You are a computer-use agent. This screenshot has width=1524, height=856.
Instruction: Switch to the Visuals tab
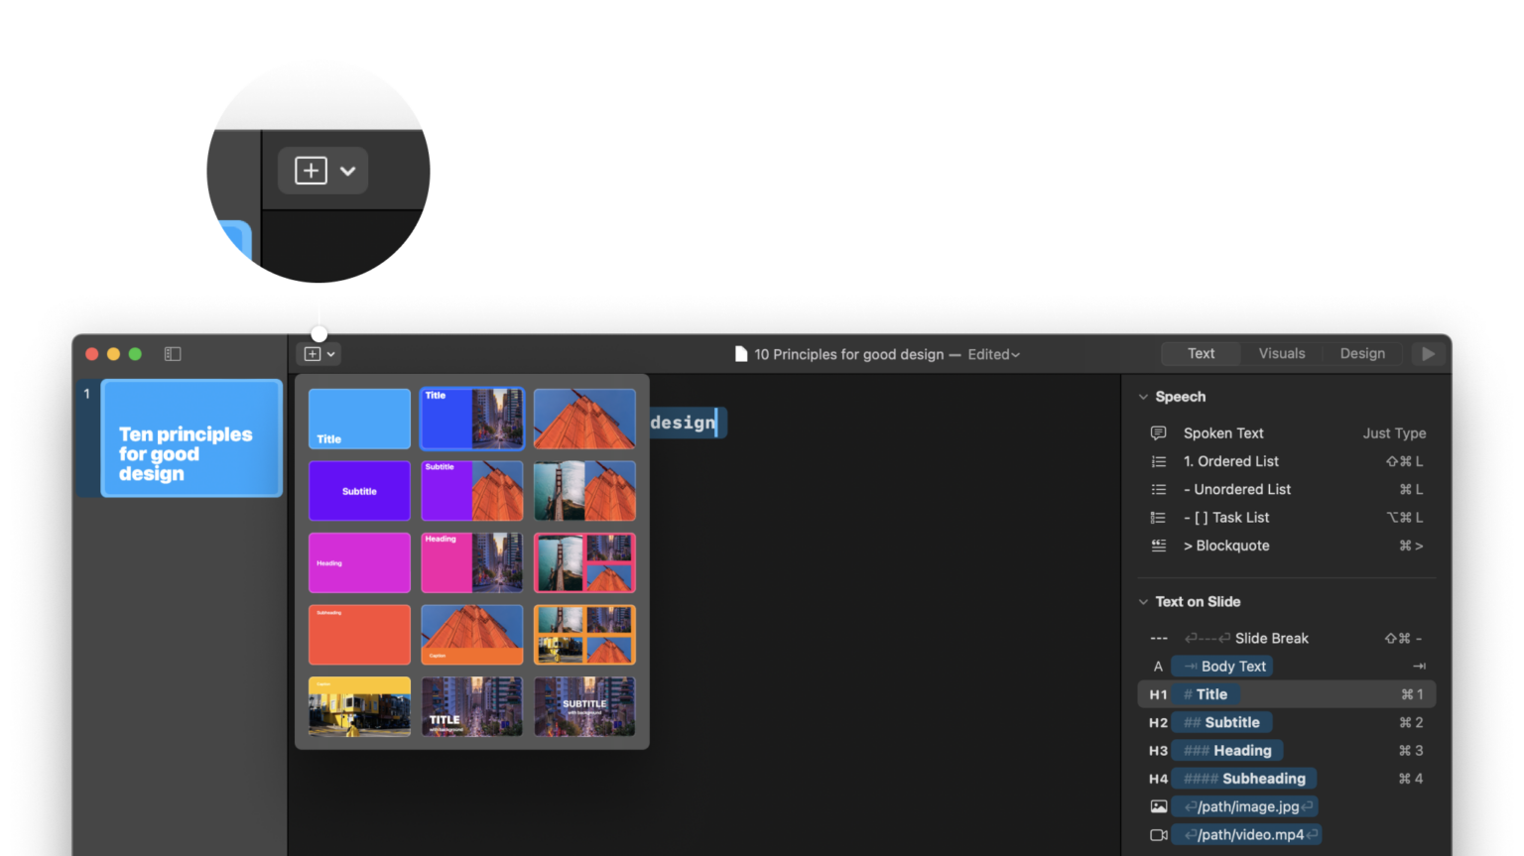coord(1282,353)
